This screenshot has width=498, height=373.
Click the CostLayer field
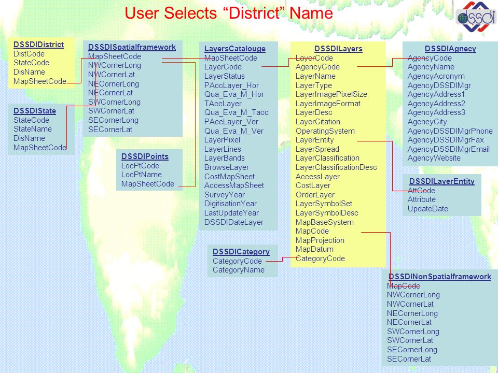pos(313,185)
